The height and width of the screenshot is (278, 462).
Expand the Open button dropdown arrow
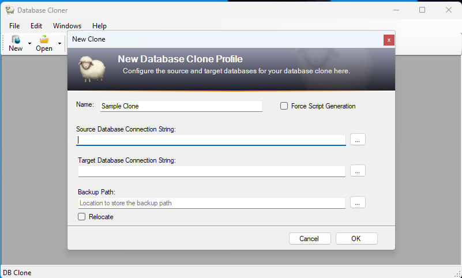click(59, 44)
